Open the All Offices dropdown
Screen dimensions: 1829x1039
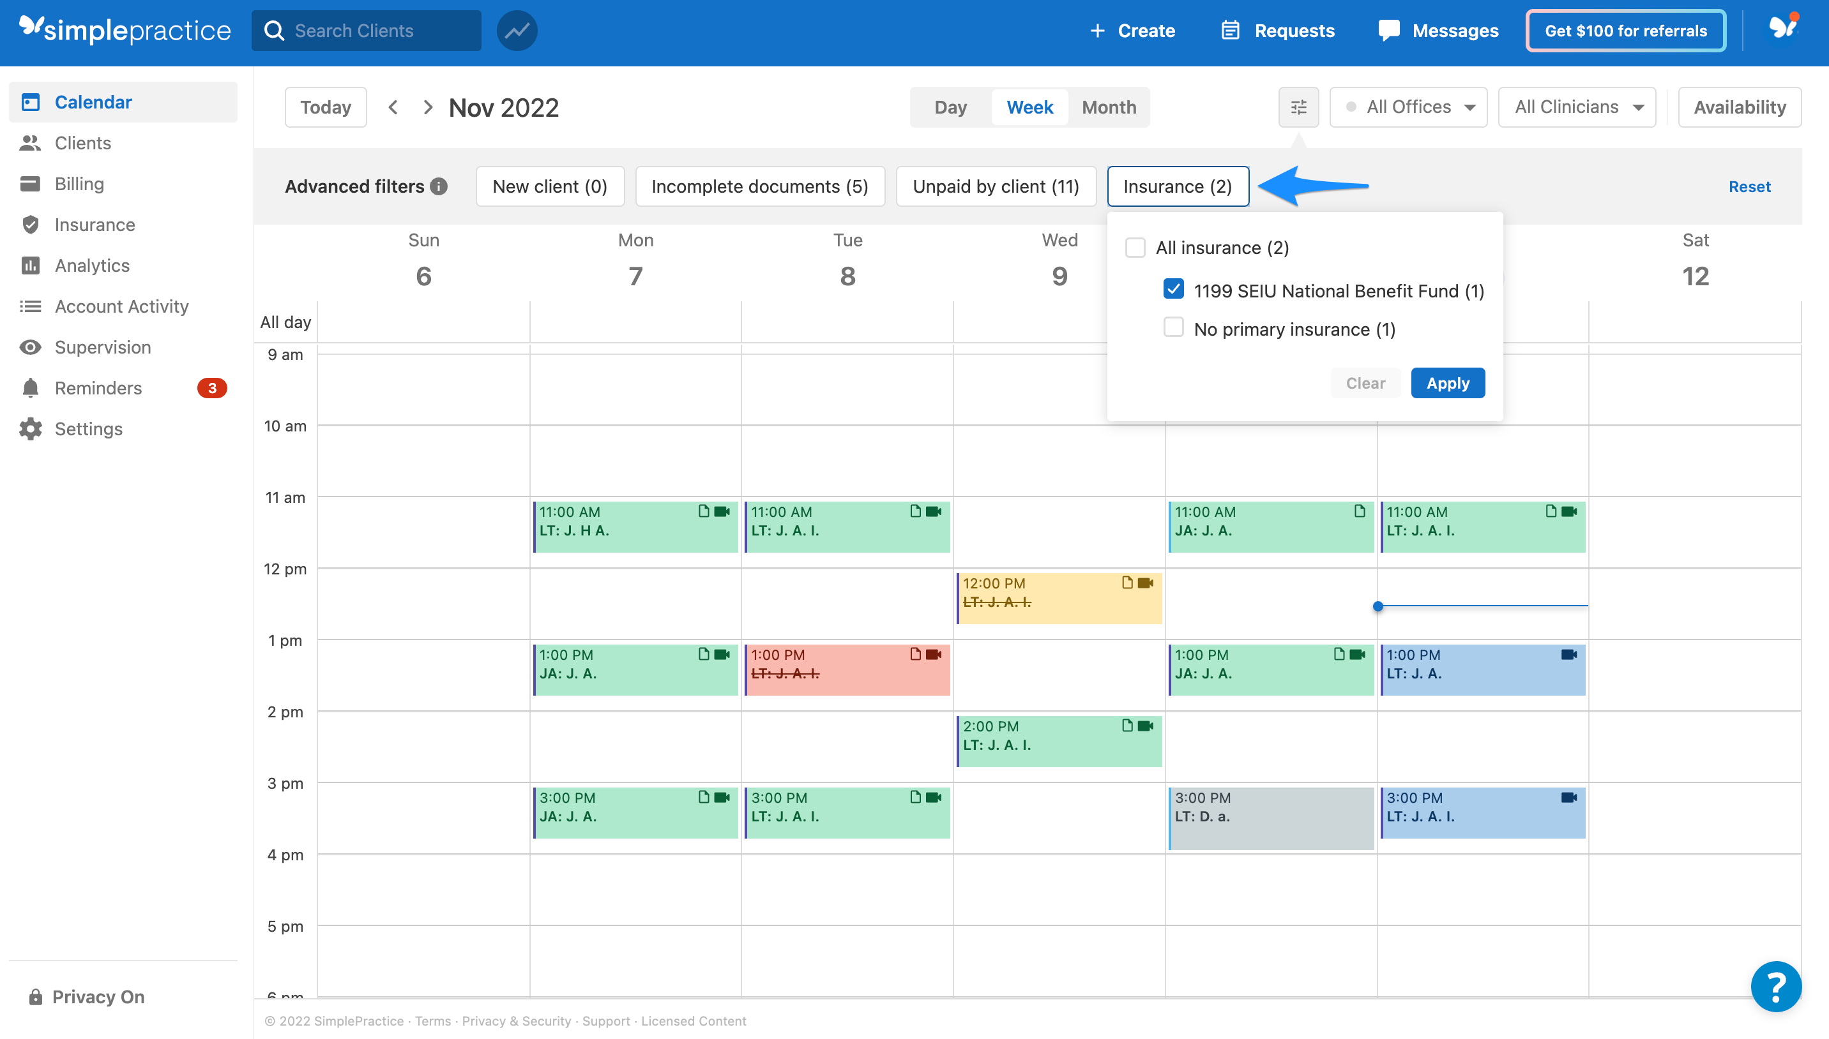(1408, 107)
